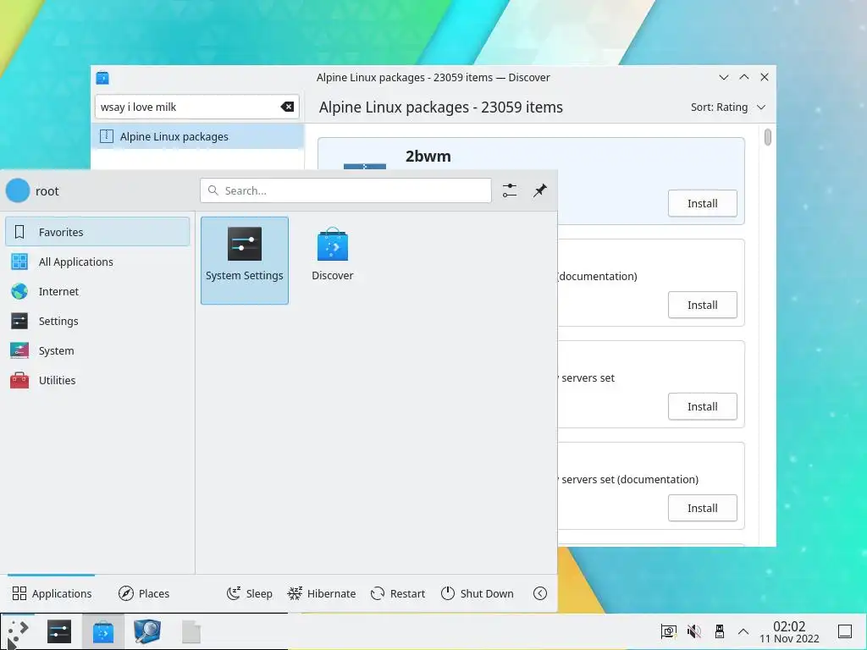Select the Favorites category
867x650 pixels.
click(97, 232)
